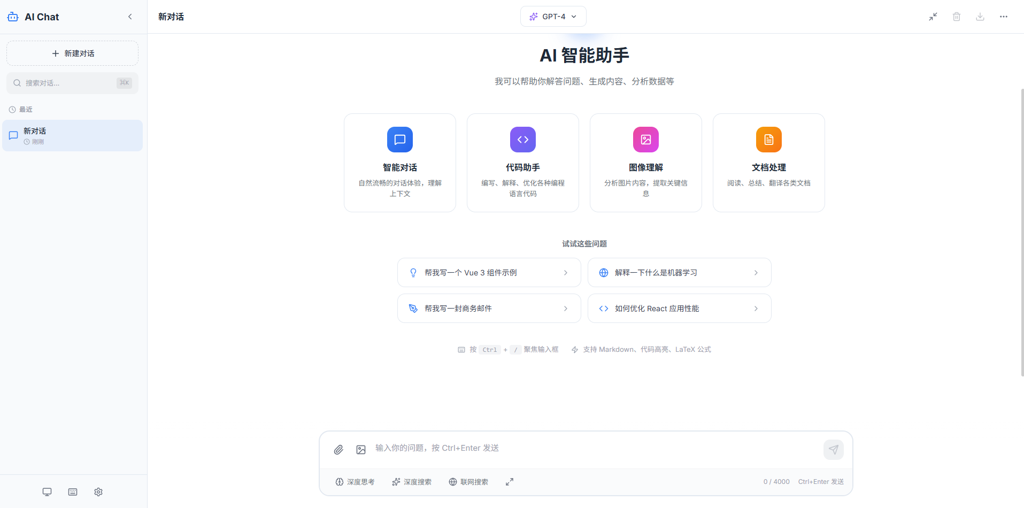Open the settings gear in sidebar footer
This screenshot has width=1024, height=508.
click(x=98, y=492)
